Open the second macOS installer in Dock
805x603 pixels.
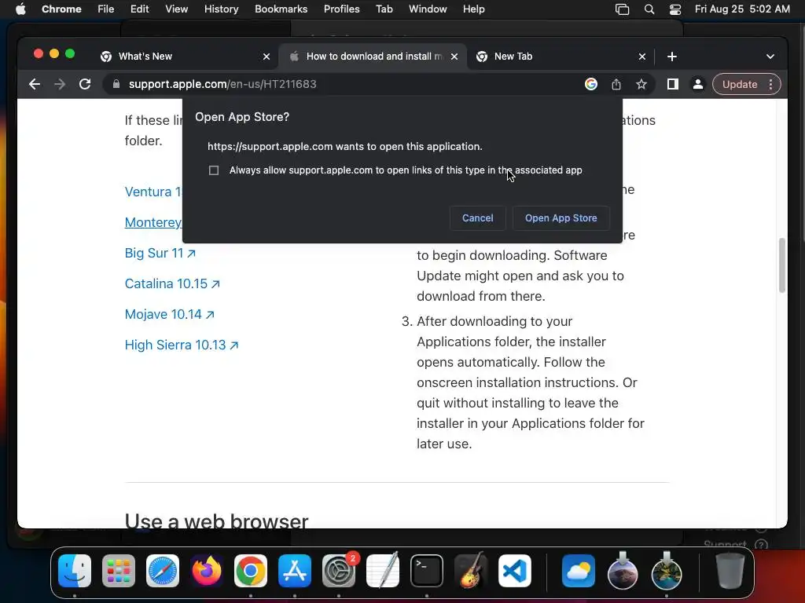pyautogui.click(x=667, y=571)
